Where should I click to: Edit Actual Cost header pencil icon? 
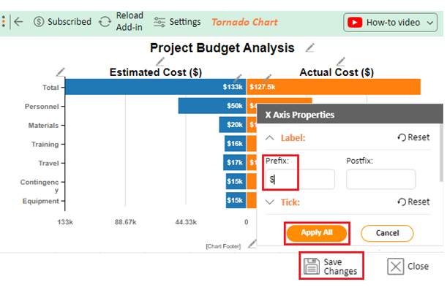[x=341, y=61]
